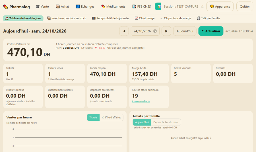The width and height of the screenshot is (256, 152).
Task: Open the Vente shopping cart icon
Action: point(38,7)
